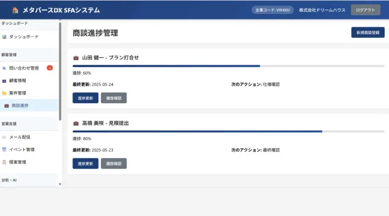The height and width of the screenshot is (216, 389).
Task: Click the ダッシュボード chart icon in sidebar
Action: [4, 37]
